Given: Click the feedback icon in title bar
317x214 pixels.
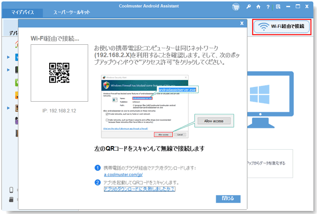Looking at the screenshot, I should (x=278, y=7).
